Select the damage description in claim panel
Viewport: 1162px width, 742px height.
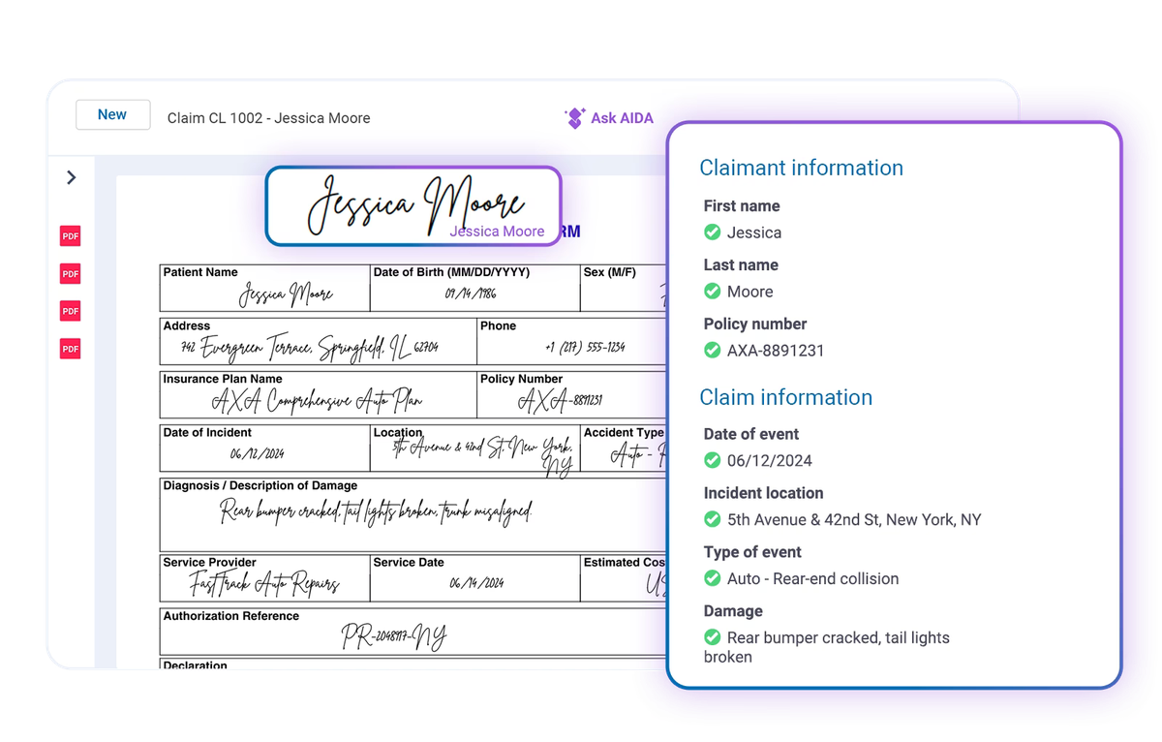pos(827,647)
